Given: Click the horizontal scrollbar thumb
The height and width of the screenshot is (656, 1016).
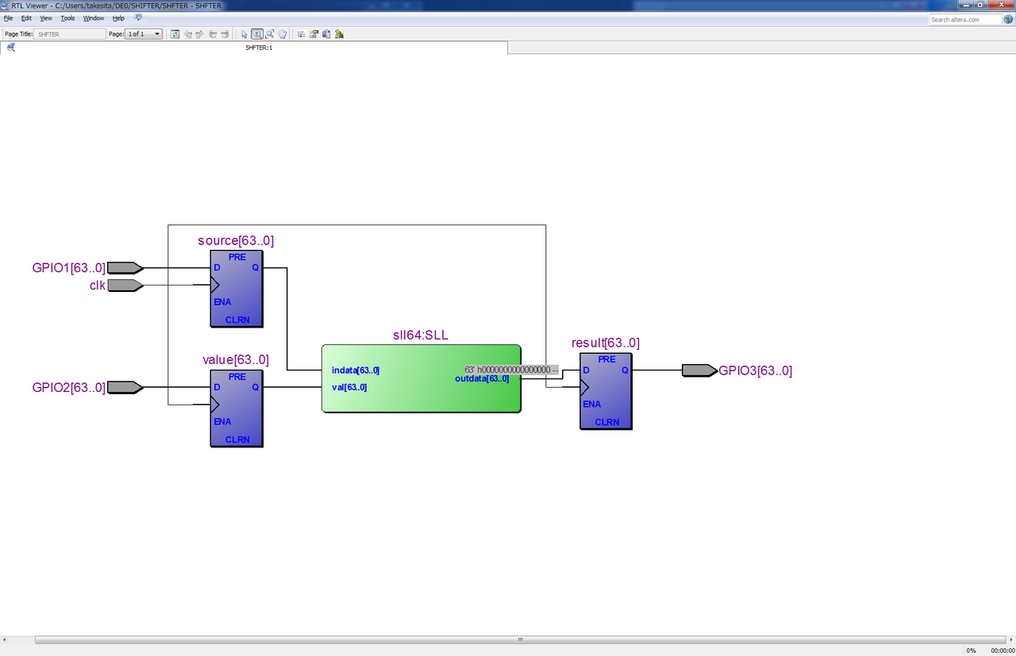Looking at the screenshot, I should 520,639.
